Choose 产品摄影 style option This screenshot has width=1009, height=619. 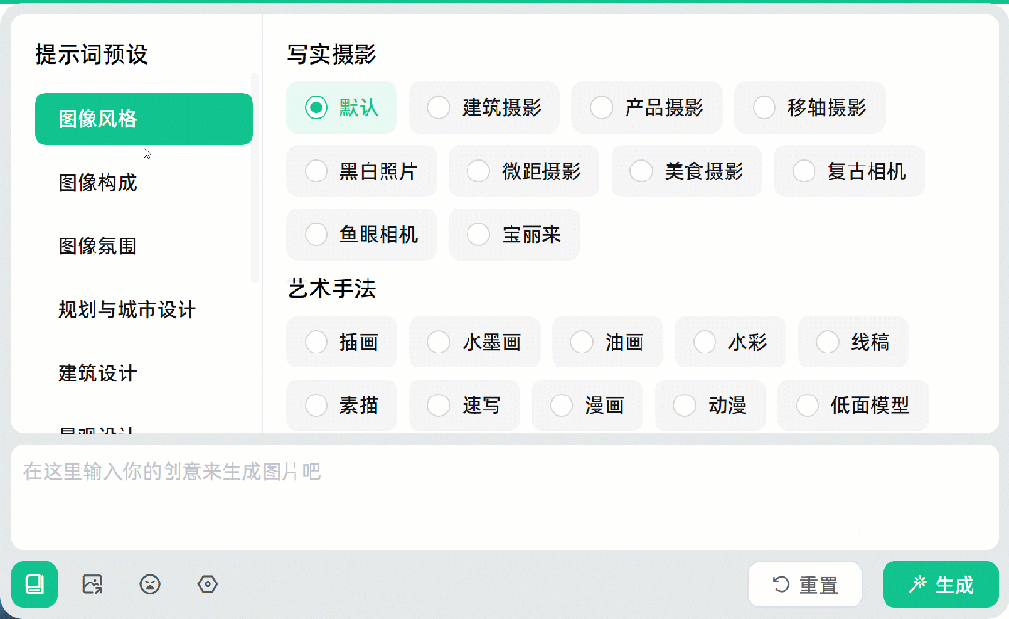647,108
